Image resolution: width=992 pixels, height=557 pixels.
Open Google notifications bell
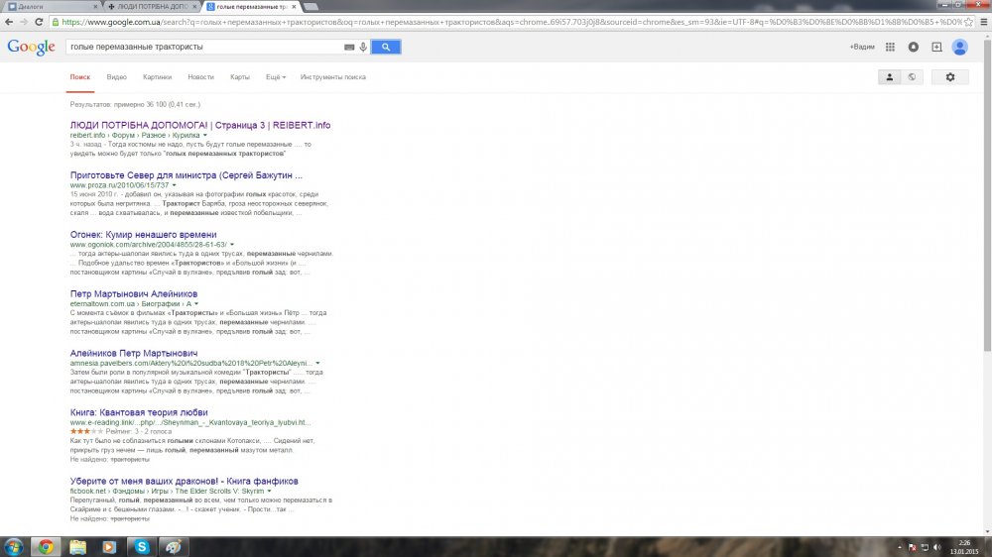913,47
